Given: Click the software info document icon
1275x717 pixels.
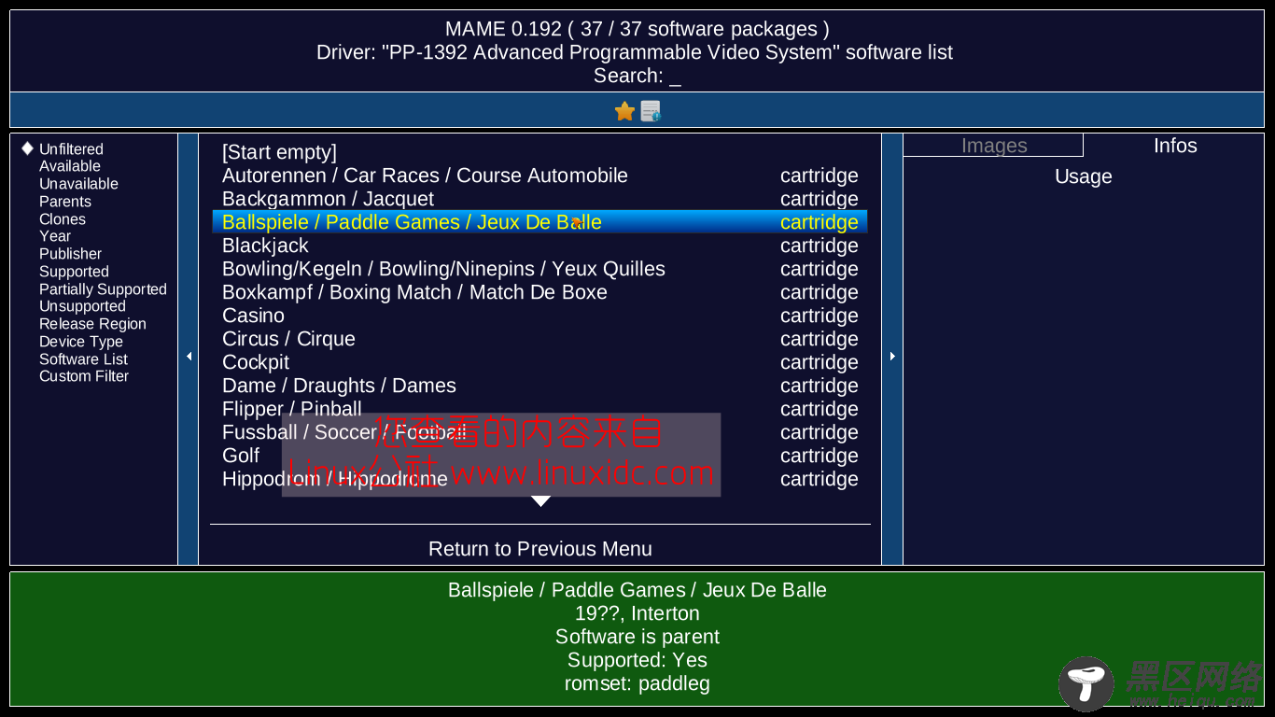Looking at the screenshot, I should tap(651, 112).
